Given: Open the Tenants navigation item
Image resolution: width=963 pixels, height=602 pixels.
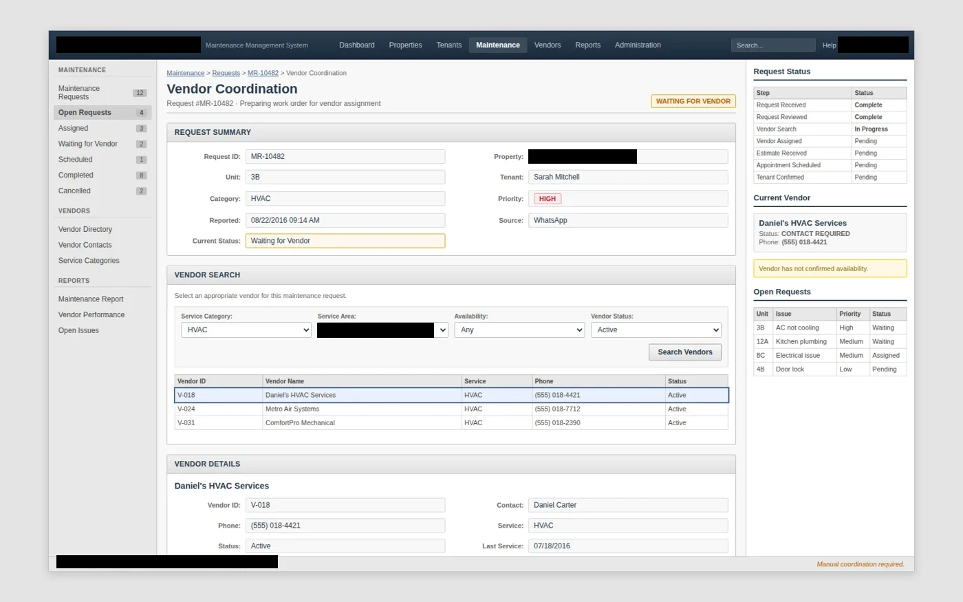Looking at the screenshot, I should click(x=448, y=45).
